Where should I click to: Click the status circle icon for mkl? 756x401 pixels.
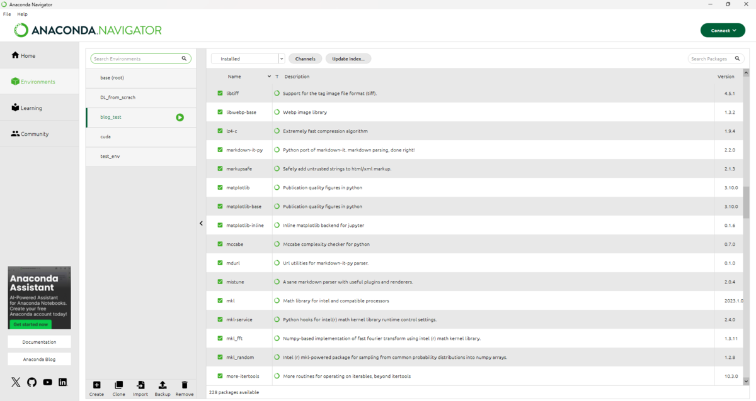(x=277, y=300)
